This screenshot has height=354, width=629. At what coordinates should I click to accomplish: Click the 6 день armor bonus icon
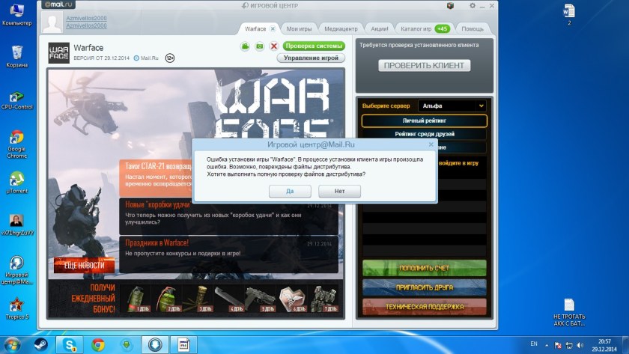click(x=292, y=299)
